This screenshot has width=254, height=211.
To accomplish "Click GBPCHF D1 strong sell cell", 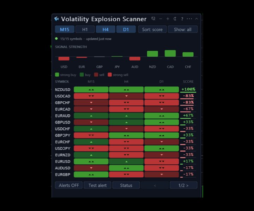I will coord(162,103).
